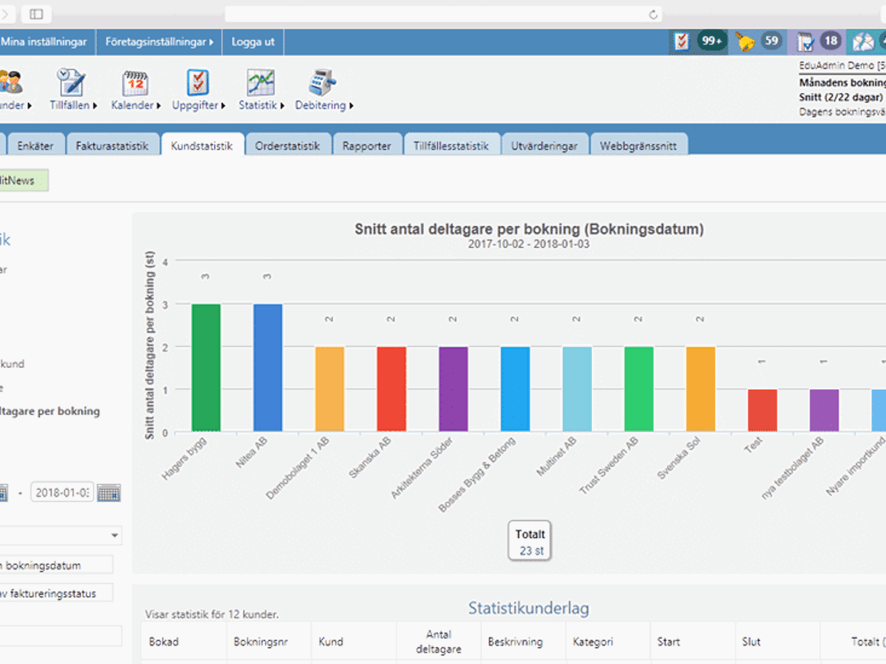Sort by the Beskrivning column header
The height and width of the screenshot is (664, 886).
tap(516, 642)
